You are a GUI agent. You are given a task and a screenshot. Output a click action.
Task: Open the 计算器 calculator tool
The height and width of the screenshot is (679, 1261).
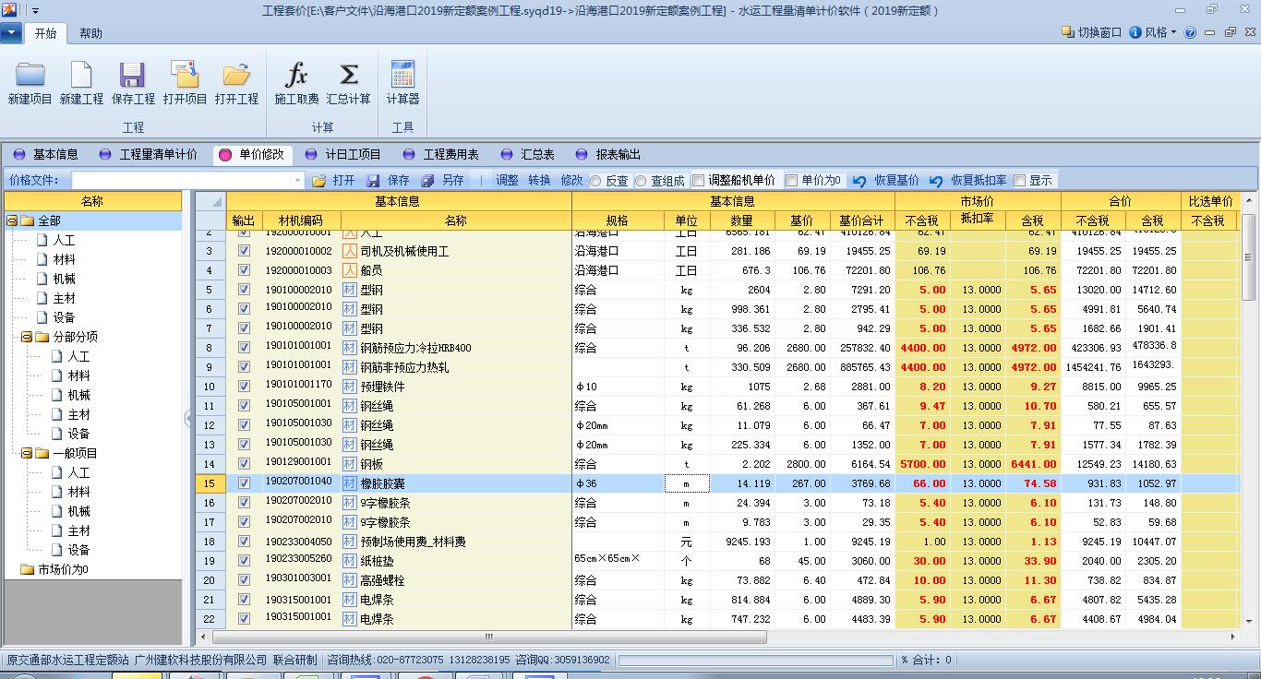click(402, 75)
